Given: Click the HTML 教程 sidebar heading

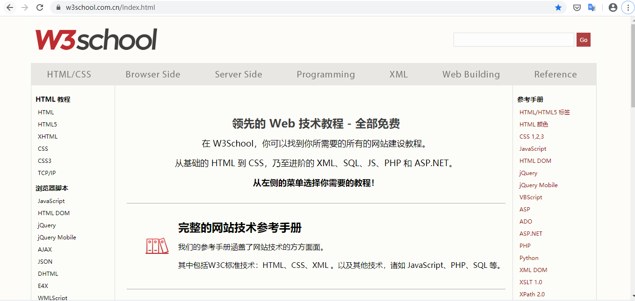Looking at the screenshot, I should point(53,99).
